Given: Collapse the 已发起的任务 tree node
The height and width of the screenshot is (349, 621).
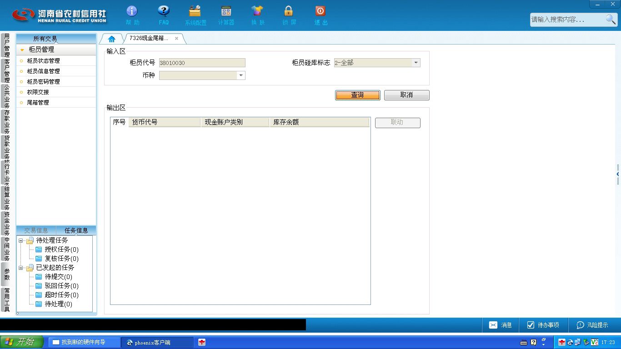Looking at the screenshot, I should (21, 268).
